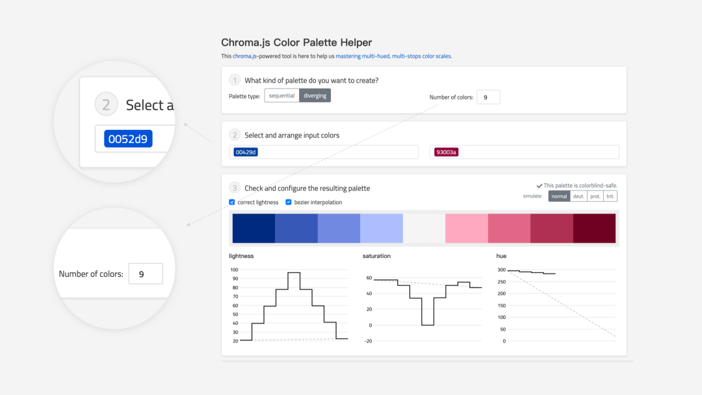This screenshot has height=395, width=702.
Task: Open the chroma.js link
Action: pos(244,56)
